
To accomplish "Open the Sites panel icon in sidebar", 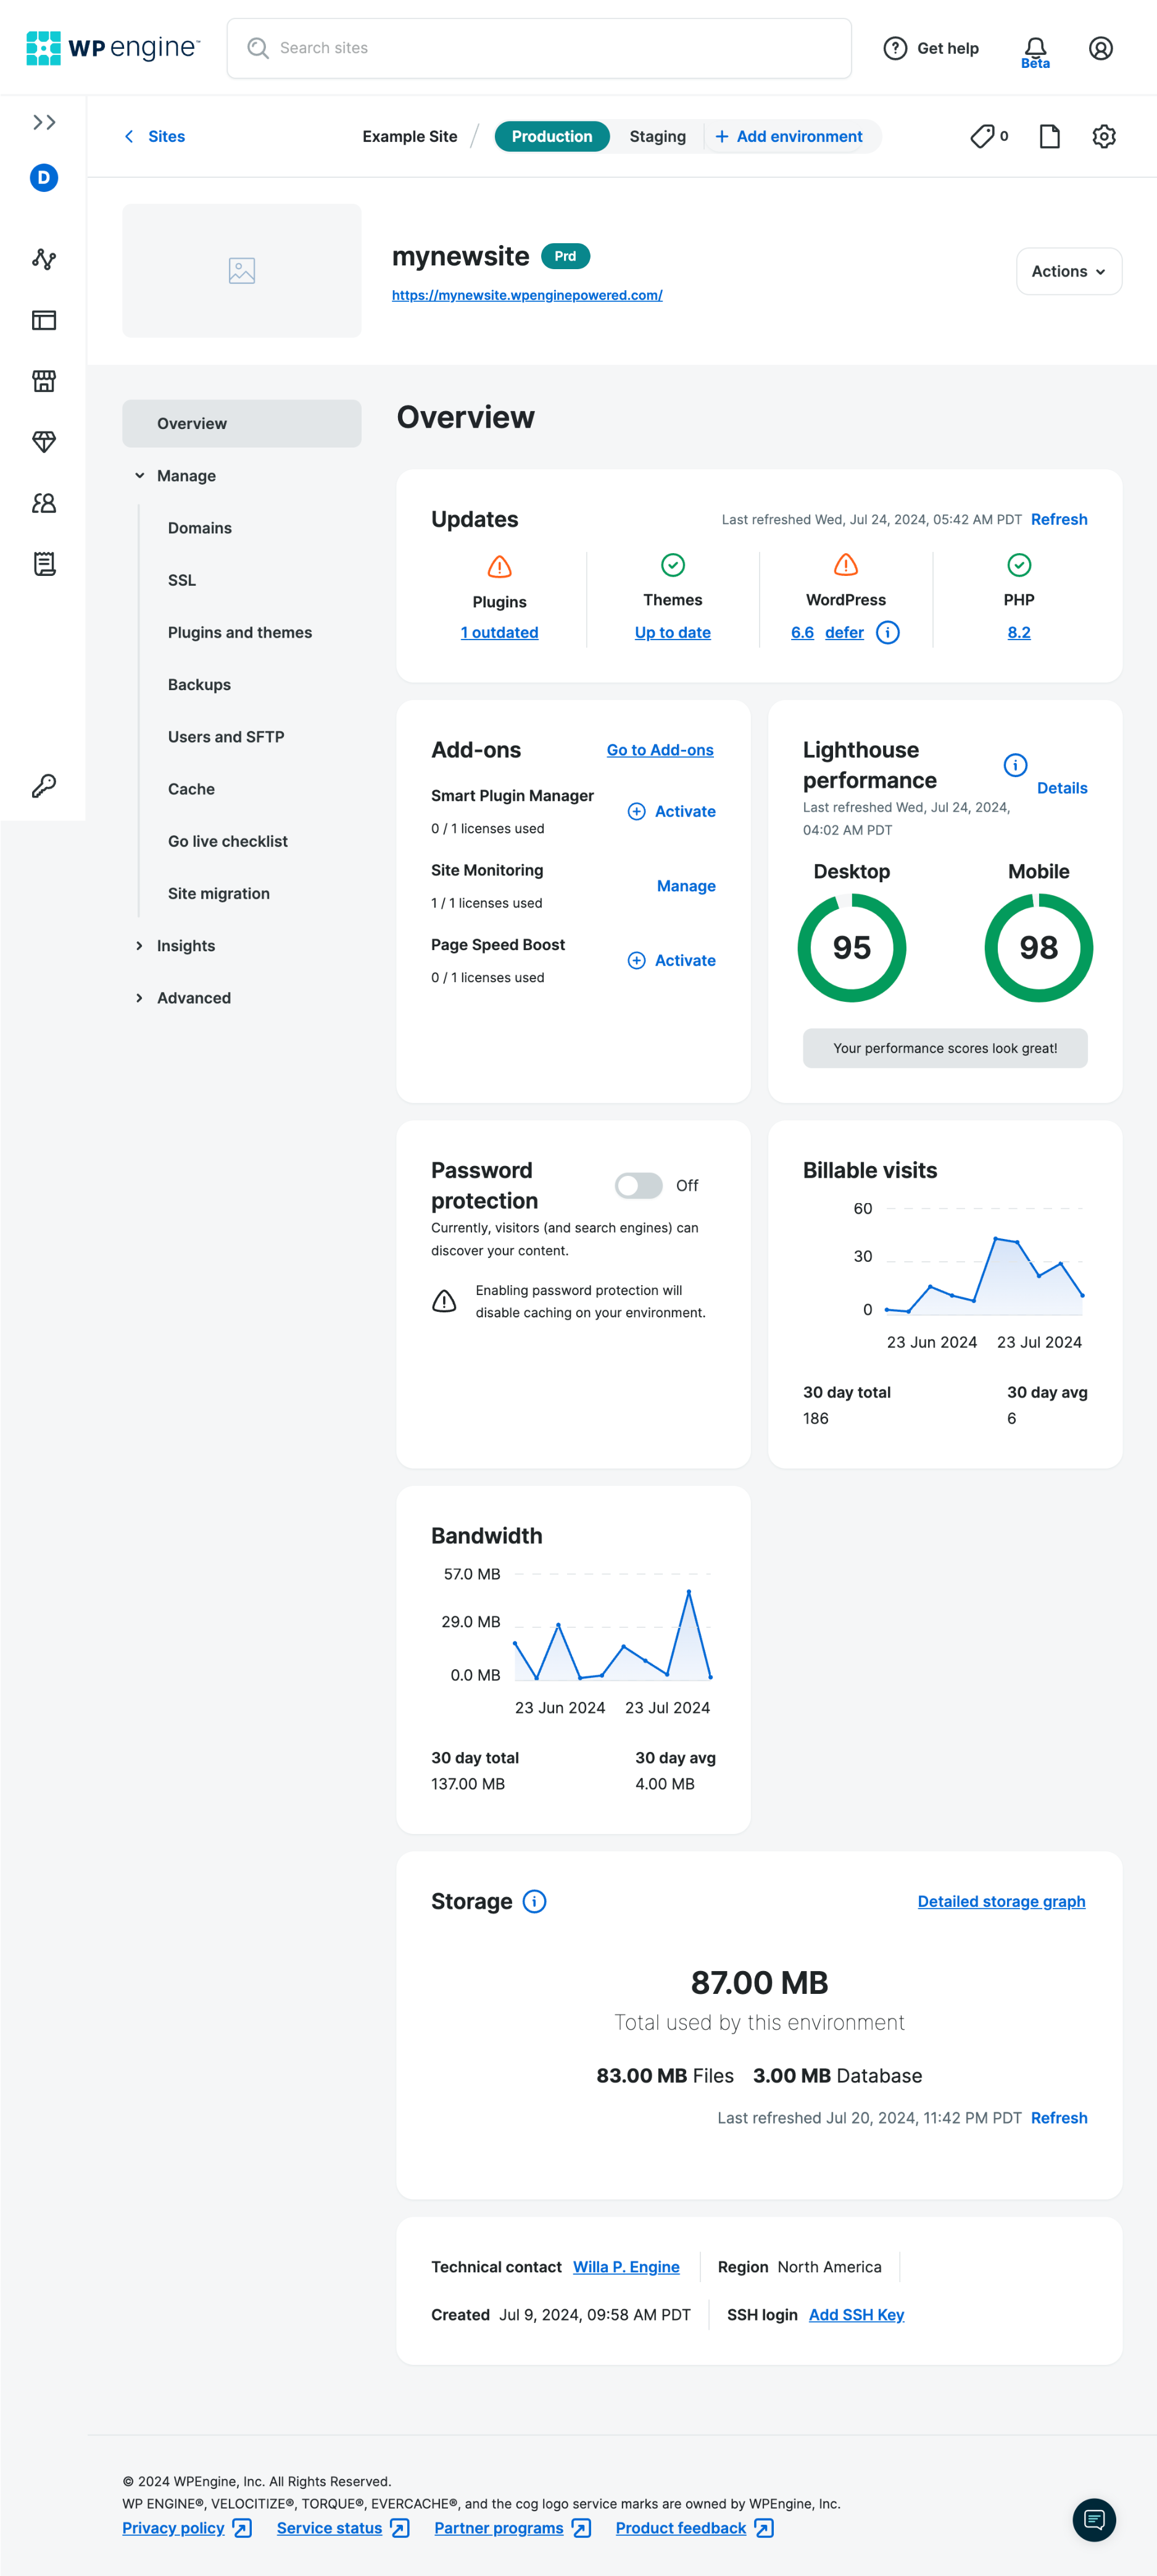I will (x=44, y=321).
